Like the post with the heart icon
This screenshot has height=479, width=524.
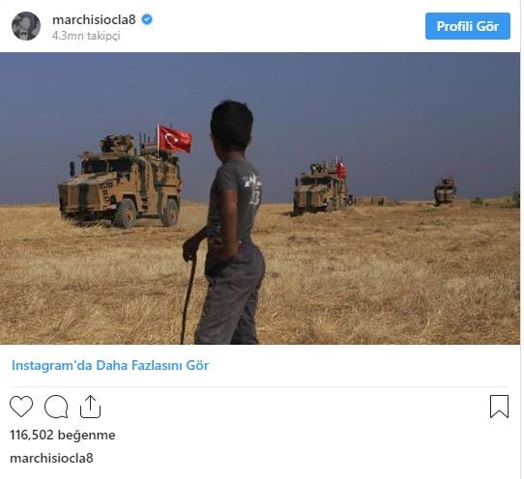tap(21, 407)
